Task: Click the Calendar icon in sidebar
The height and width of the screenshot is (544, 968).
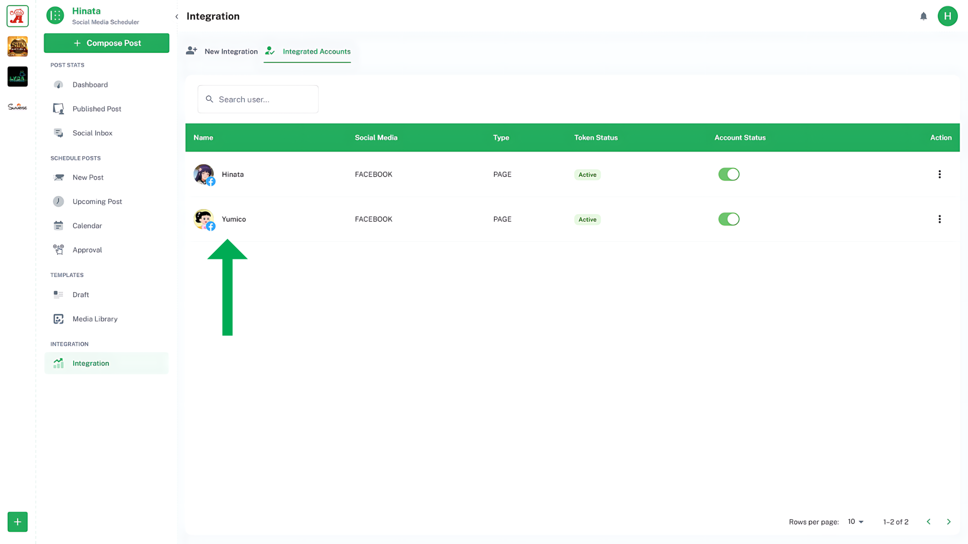Action: click(x=58, y=225)
